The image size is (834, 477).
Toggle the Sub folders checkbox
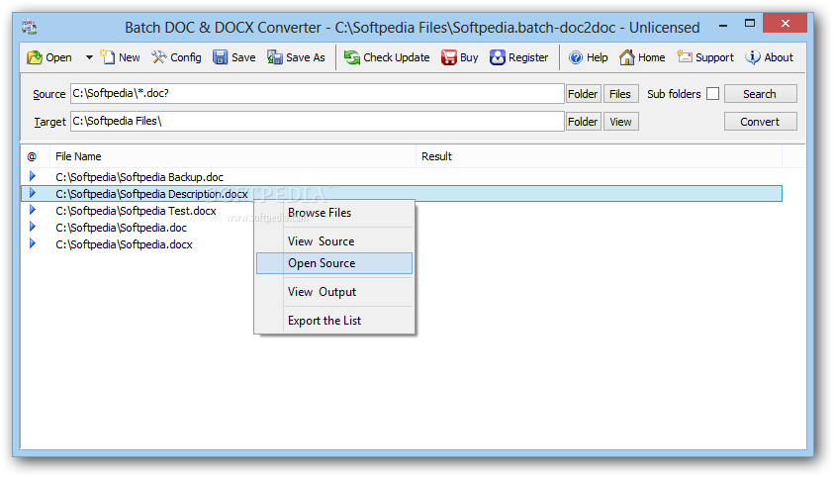[x=712, y=94]
